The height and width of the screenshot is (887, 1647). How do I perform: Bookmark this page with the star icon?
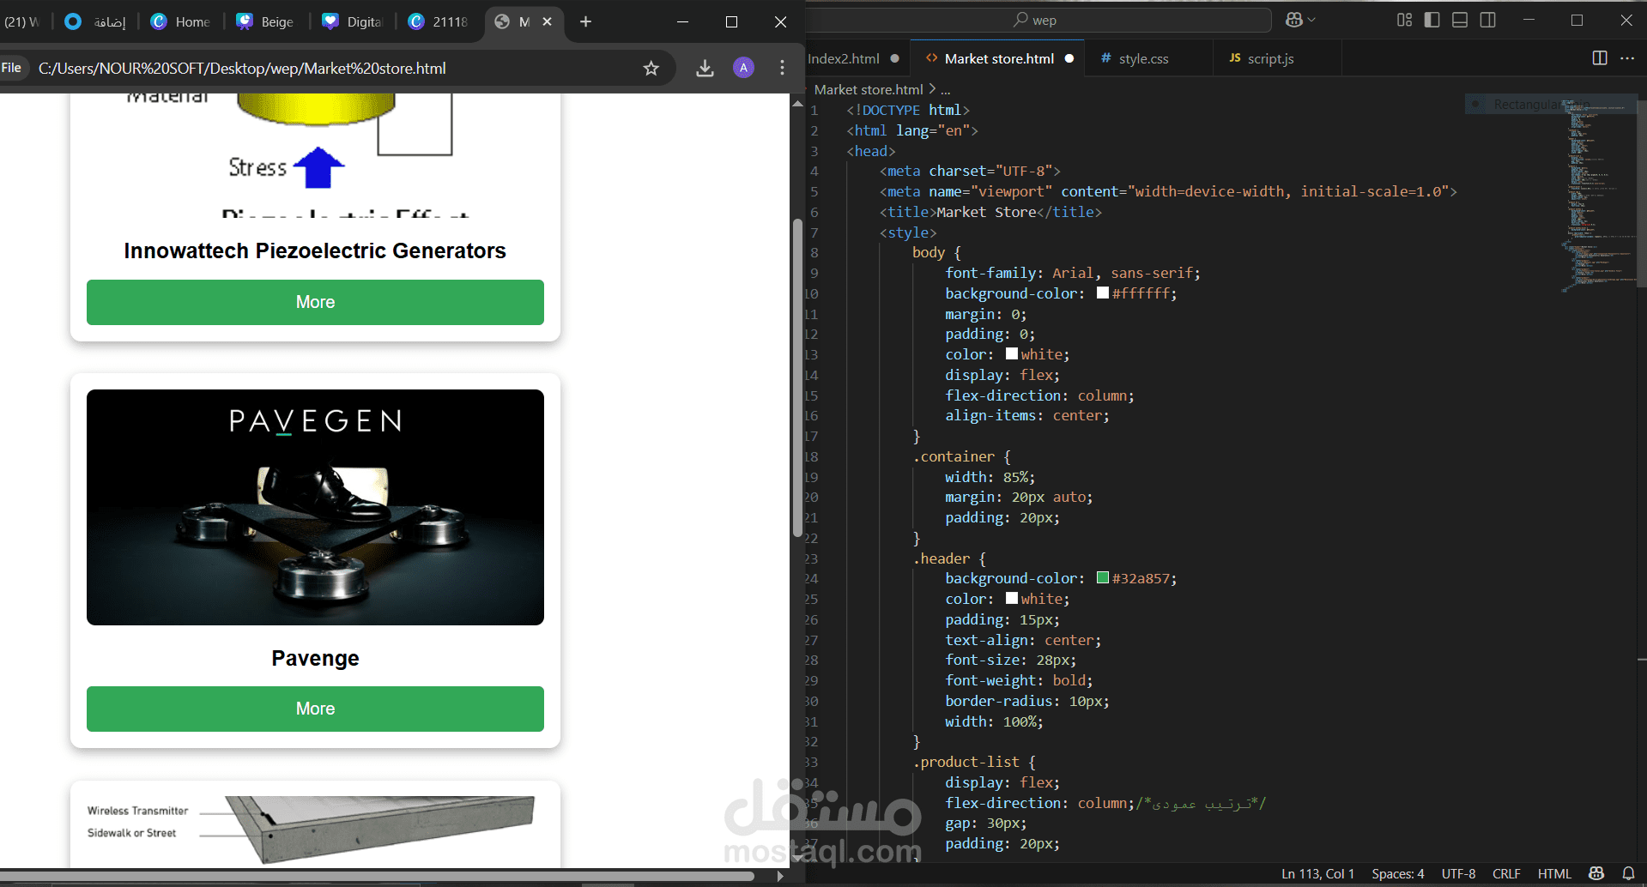tap(651, 69)
